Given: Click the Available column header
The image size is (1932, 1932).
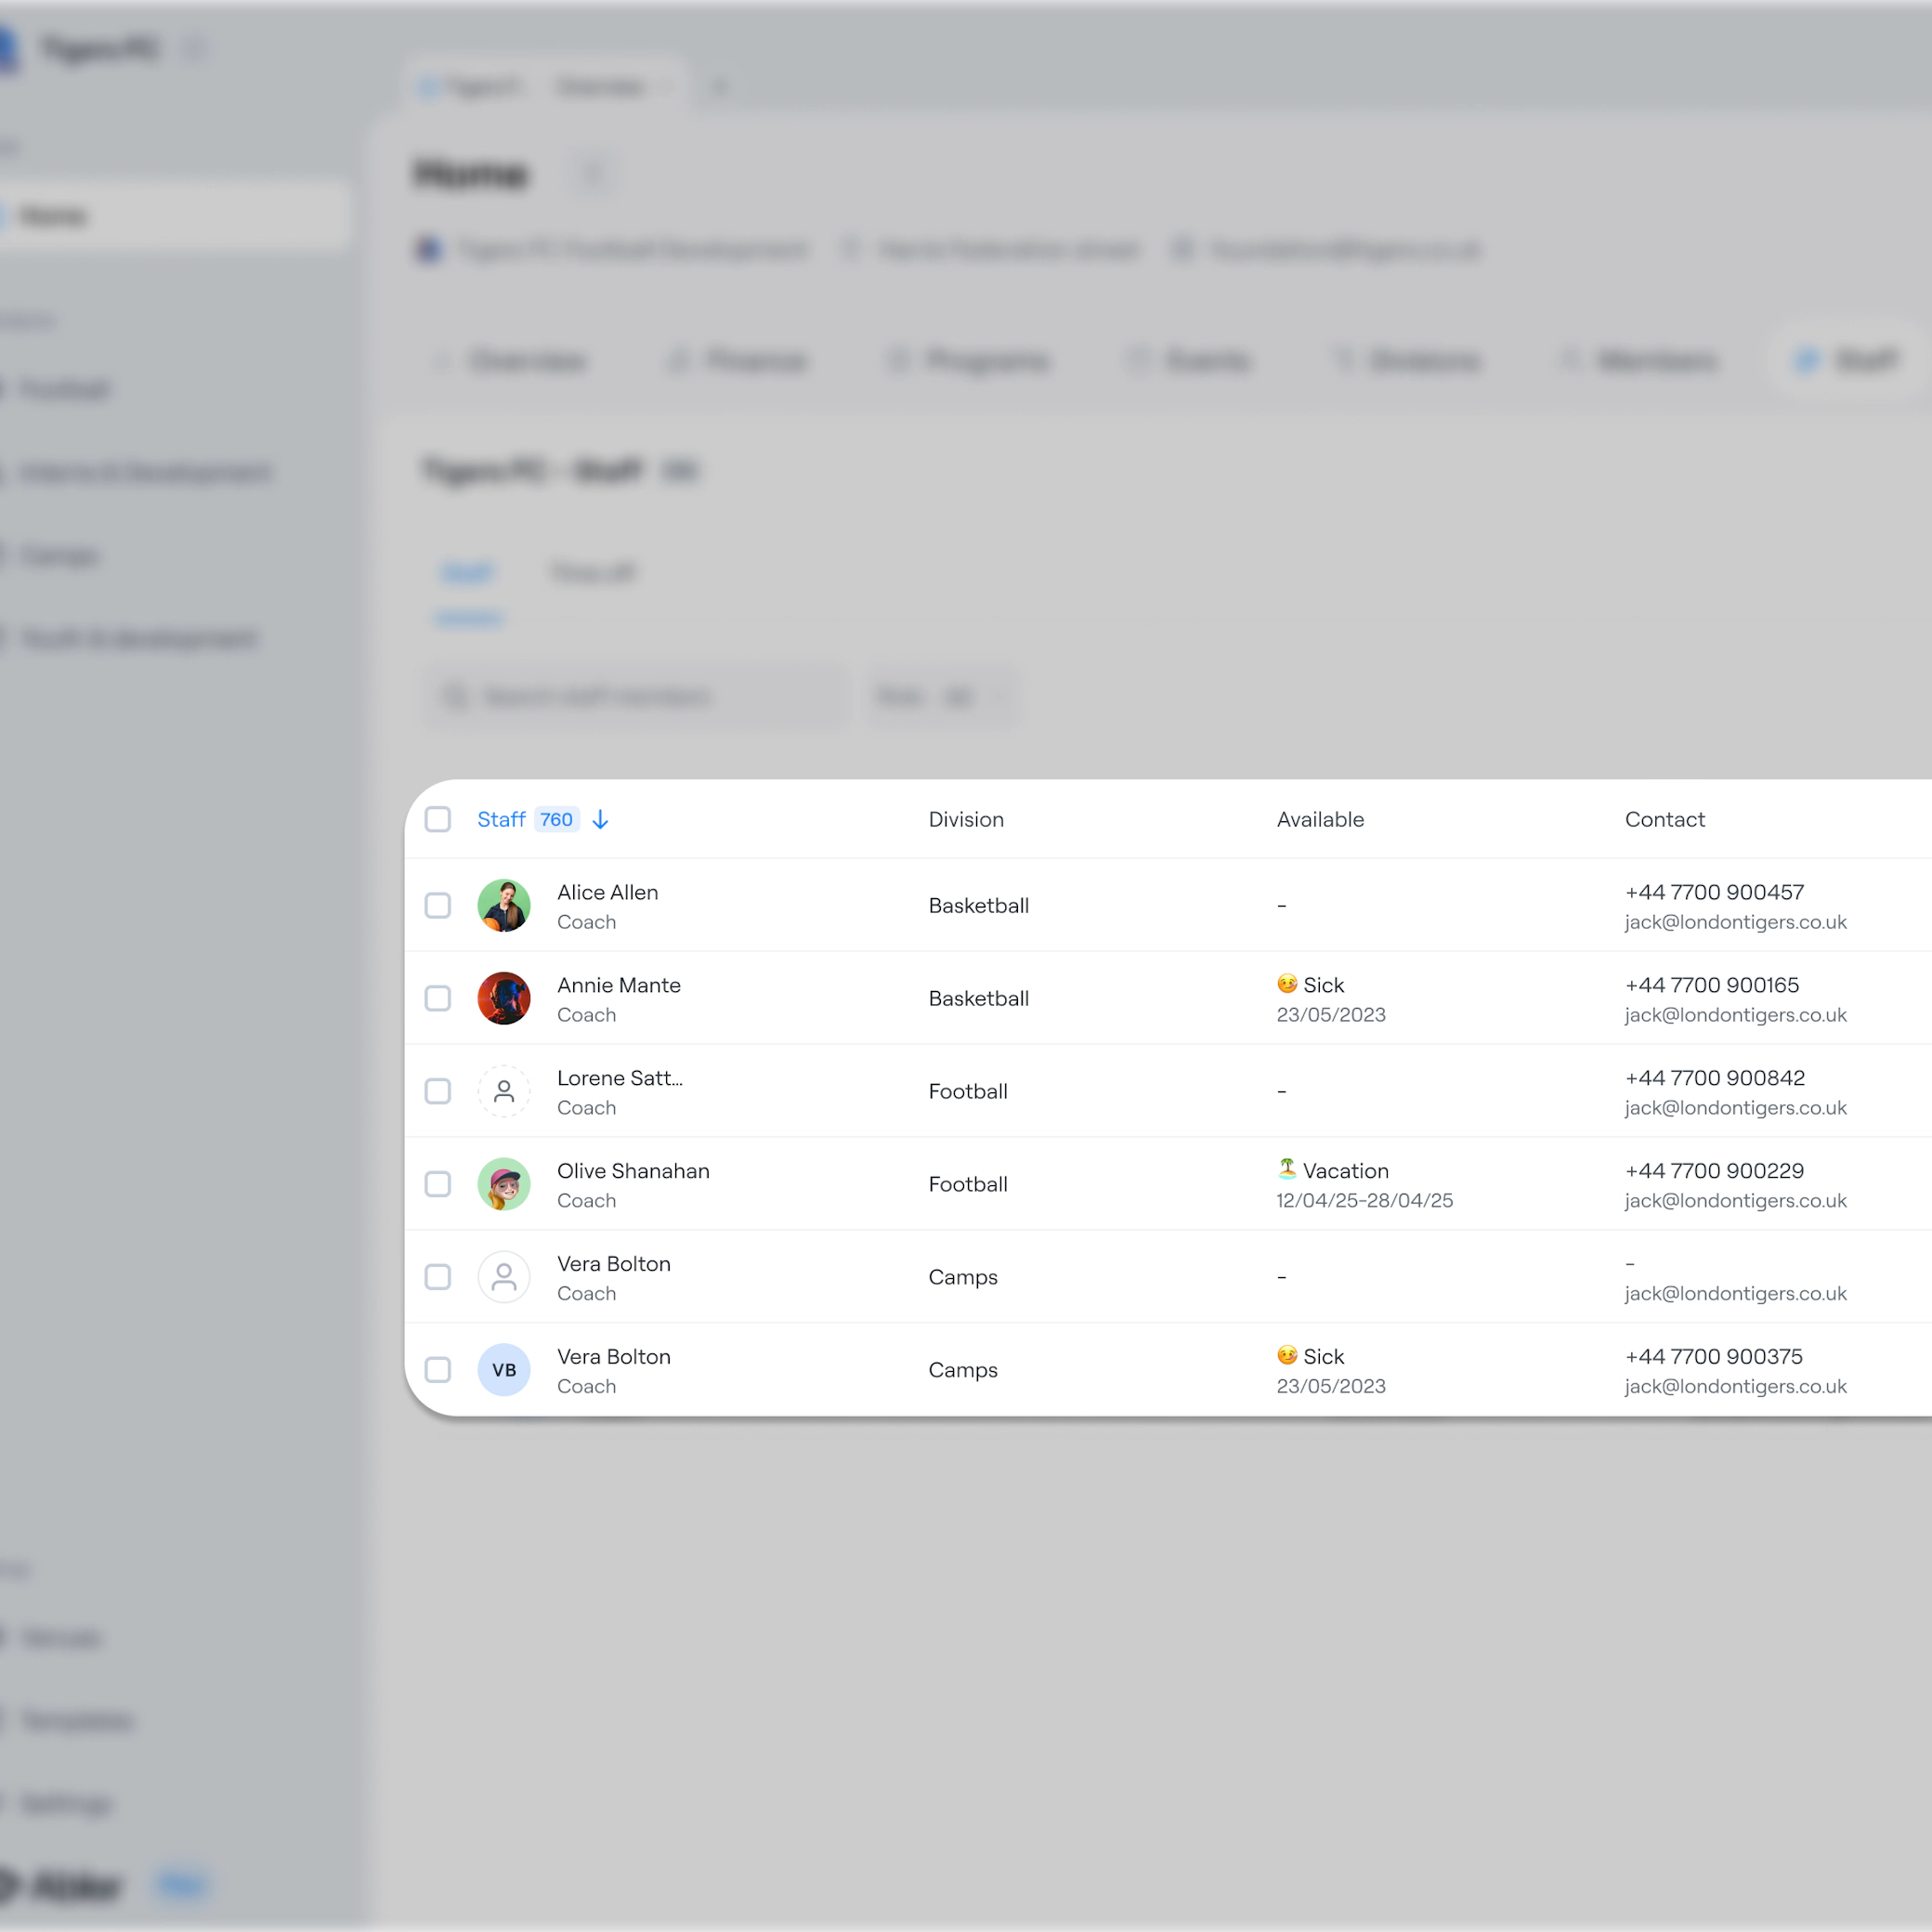Looking at the screenshot, I should click(1320, 820).
